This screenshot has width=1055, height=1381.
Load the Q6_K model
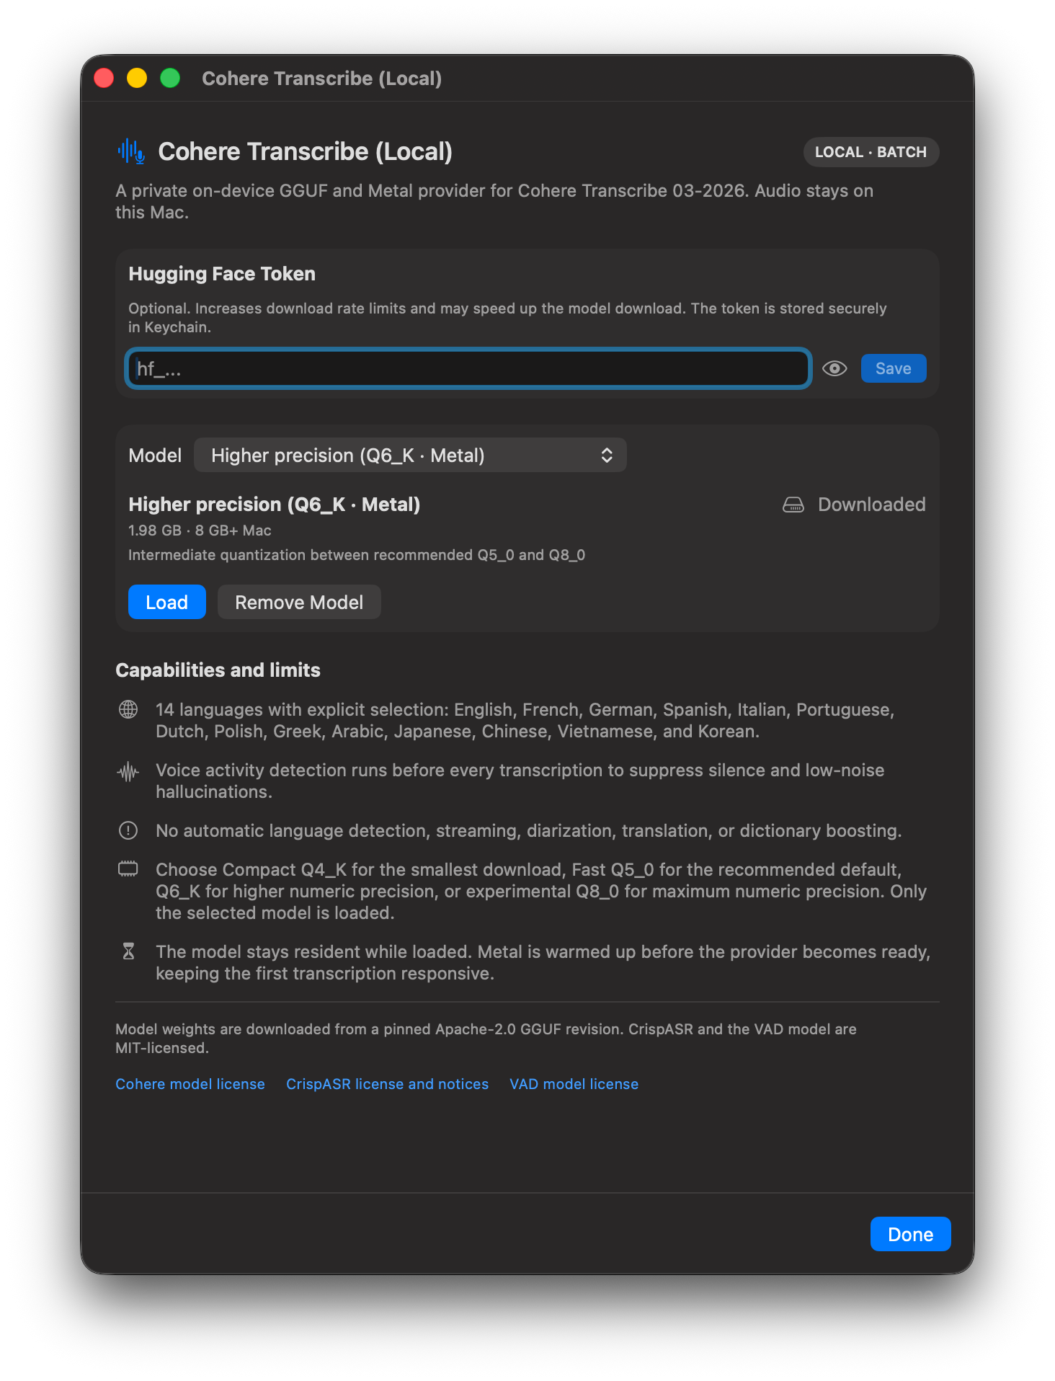click(166, 602)
